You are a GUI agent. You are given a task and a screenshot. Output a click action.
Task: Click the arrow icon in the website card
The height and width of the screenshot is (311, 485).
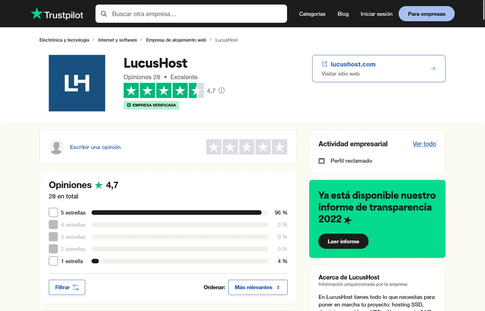433,69
